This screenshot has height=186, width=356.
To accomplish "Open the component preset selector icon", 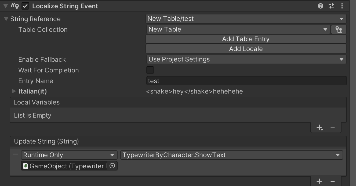I will (x=331, y=6).
